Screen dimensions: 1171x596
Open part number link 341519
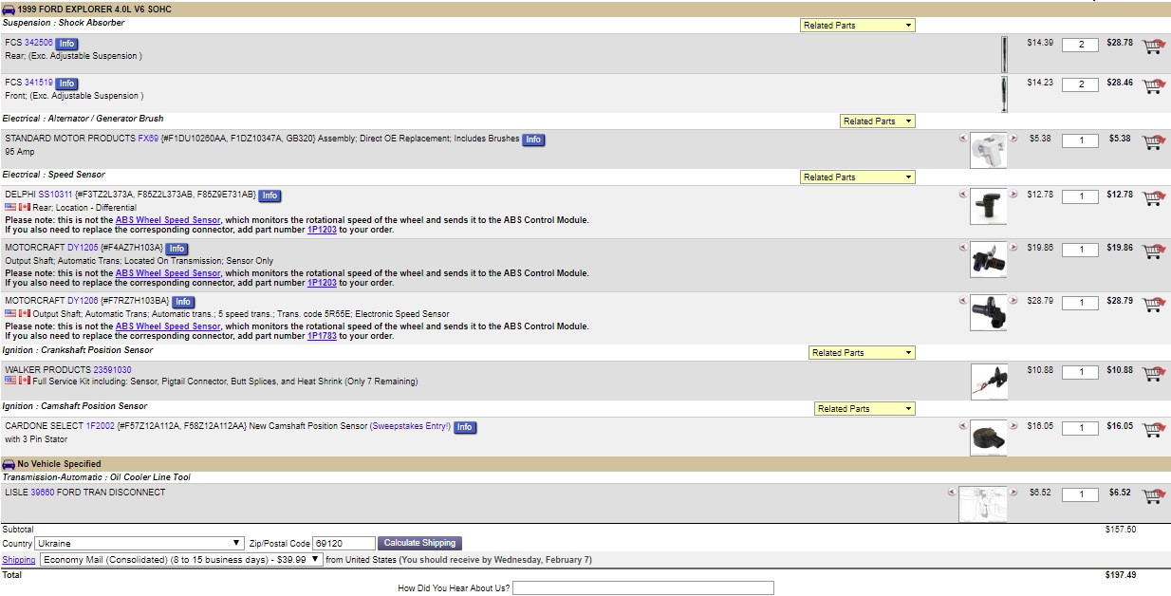click(39, 84)
